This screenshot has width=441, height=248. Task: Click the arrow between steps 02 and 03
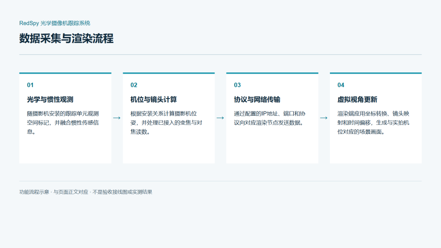[220, 118]
